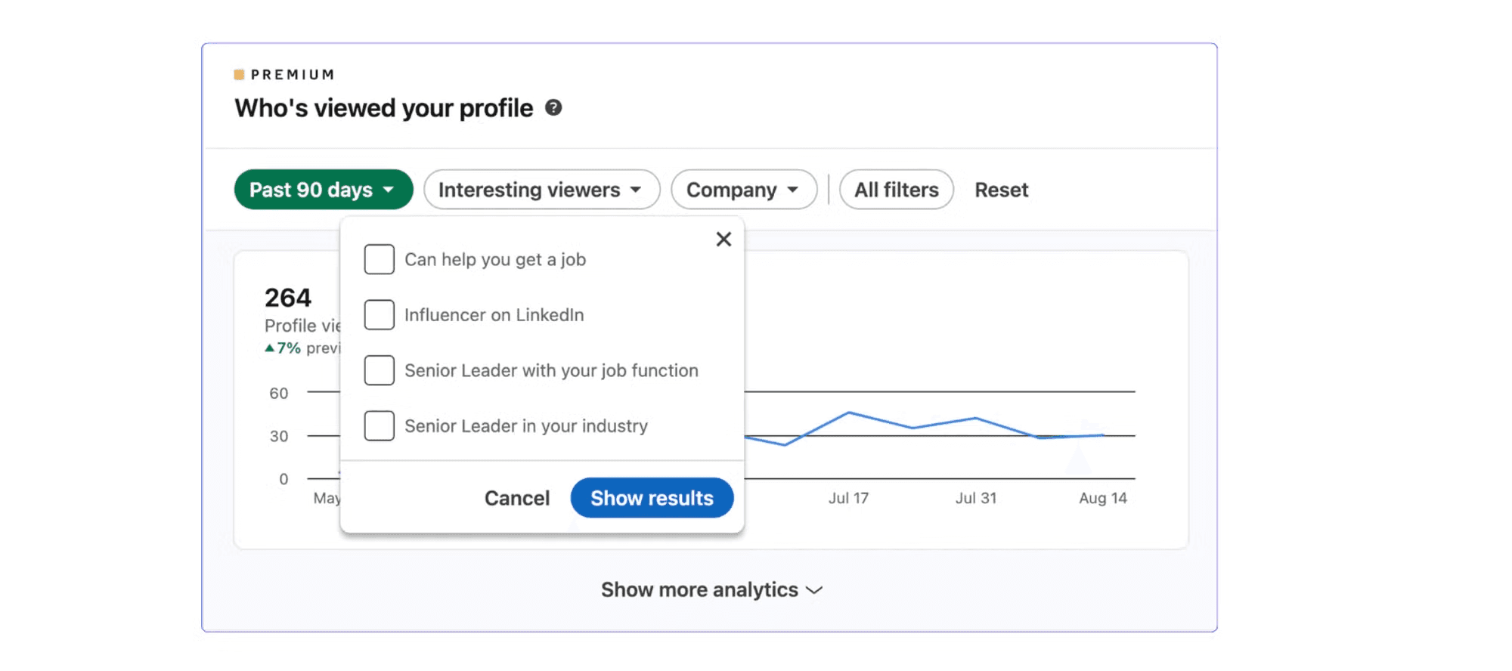
Task: Close the filter popup with X
Action: pos(723,240)
